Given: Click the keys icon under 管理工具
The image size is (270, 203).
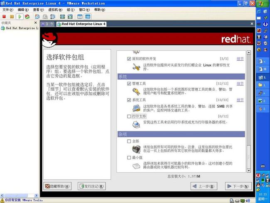Looking at the screenshot, I should (136, 91).
